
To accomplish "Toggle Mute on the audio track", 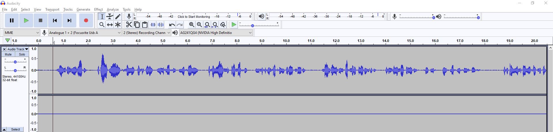I will point(8,54).
